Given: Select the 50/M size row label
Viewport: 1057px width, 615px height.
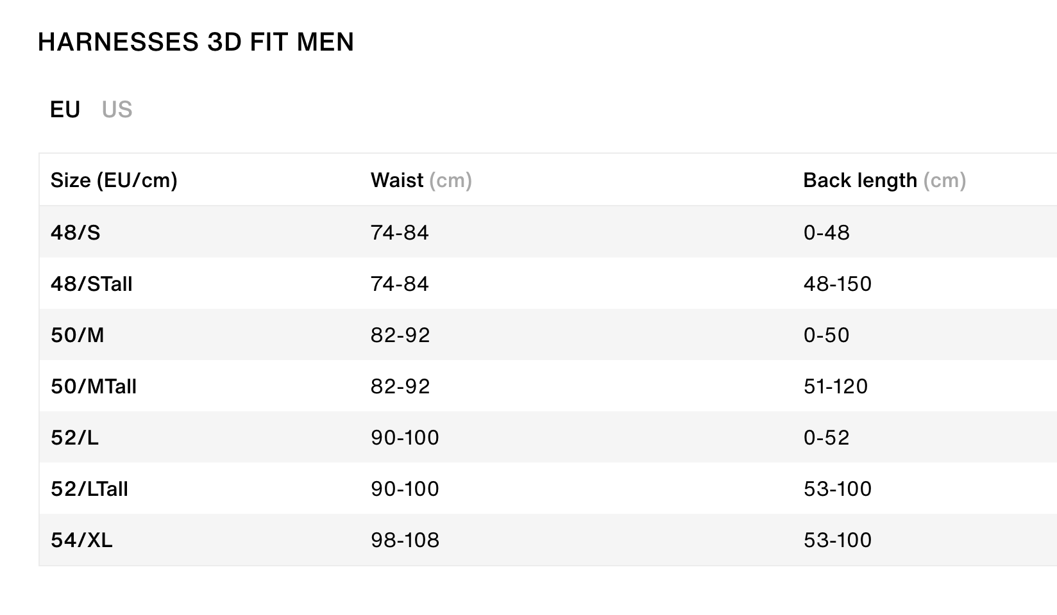Looking at the screenshot, I should point(77,334).
